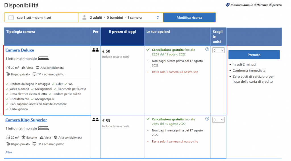This screenshot has height=161, width=291.
Task: Click the calendar icon beside the dates
Action: coord(11,18)
